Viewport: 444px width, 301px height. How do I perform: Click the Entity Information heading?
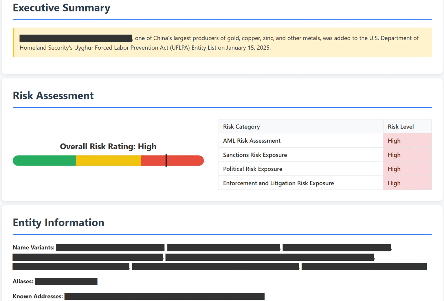point(58,223)
